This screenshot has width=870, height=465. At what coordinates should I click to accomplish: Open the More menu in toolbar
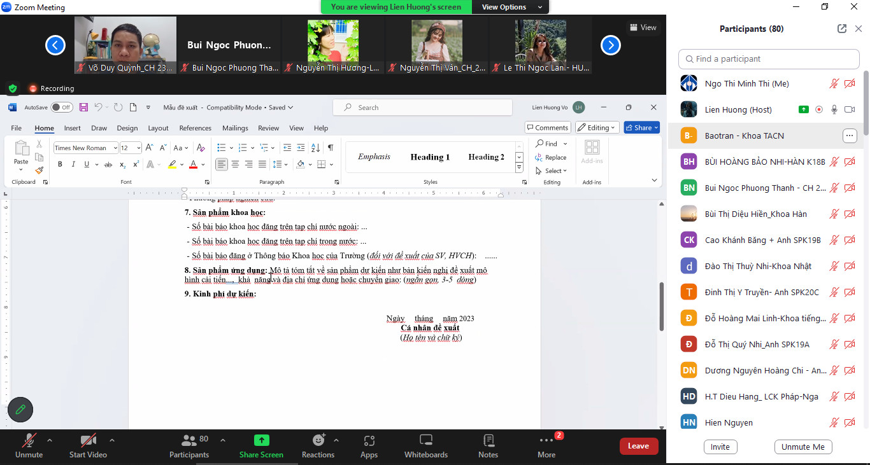point(546,446)
